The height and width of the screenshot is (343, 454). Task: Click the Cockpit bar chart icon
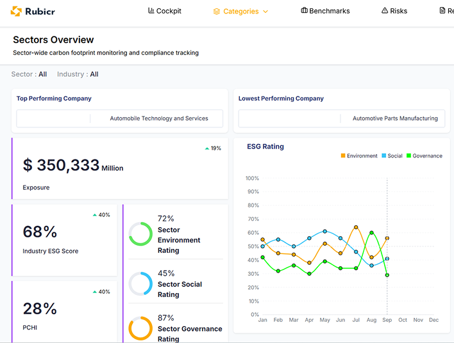(151, 11)
